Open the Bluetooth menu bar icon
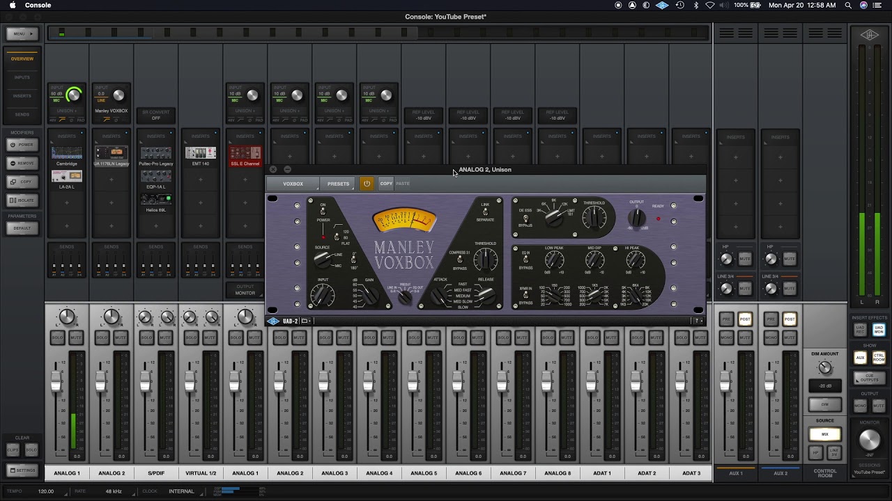Viewport: 892px width, 501px height. coord(695,5)
